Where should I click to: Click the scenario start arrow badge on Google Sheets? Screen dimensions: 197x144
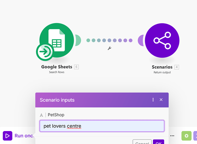tap(45, 52)
